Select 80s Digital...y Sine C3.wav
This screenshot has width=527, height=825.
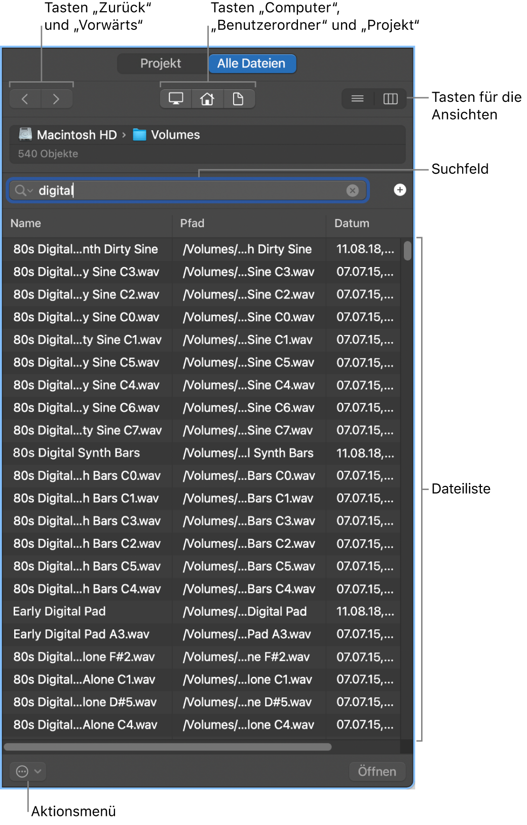[x=201, y=272]
